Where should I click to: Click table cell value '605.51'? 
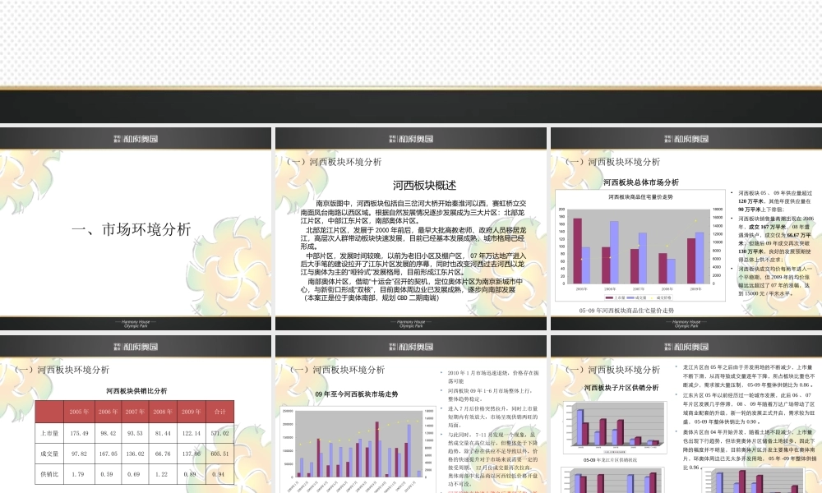(x=220, y=454)
